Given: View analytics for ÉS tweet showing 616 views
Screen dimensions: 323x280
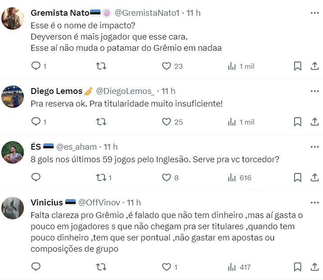Looking at the screenshot, I should tap(239, 178).
